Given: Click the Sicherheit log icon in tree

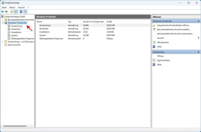Looking at the screenshot, I should pyautogui.click(x=9, y=29).
